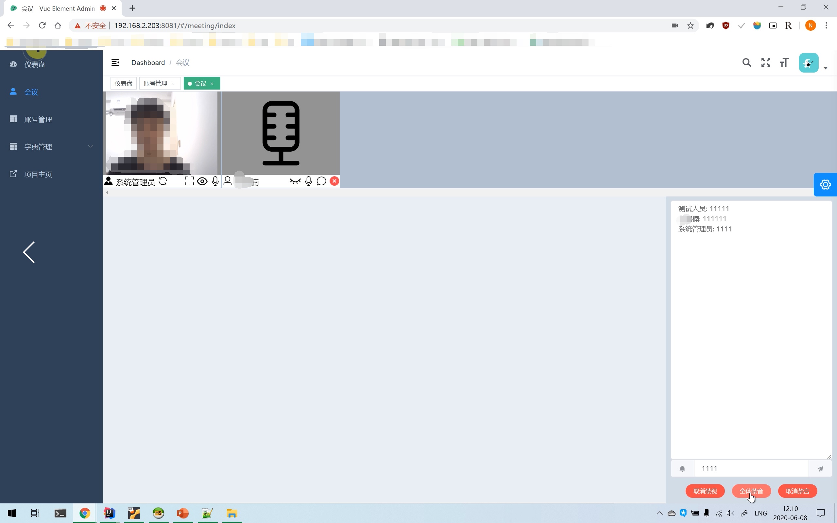The image size is (837, 523).
Task: Open the blue settings gear panel
Action: click(x=825, y=184)
